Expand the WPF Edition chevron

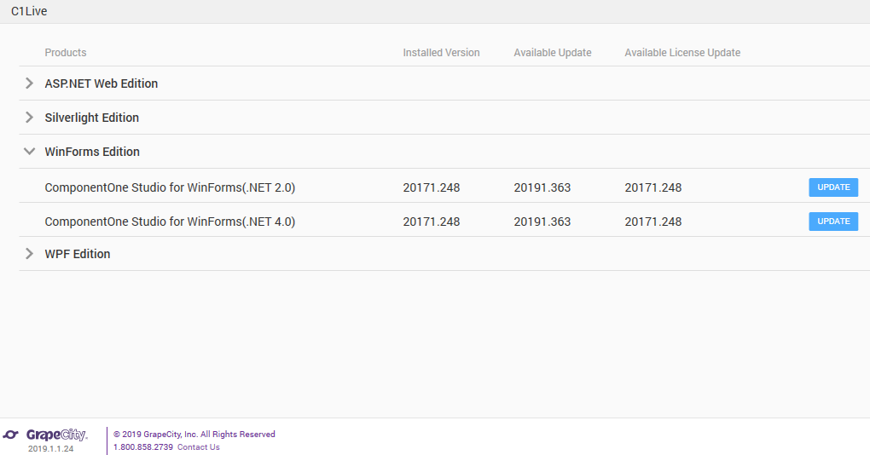pyautogui.click(x=29, y=254)
